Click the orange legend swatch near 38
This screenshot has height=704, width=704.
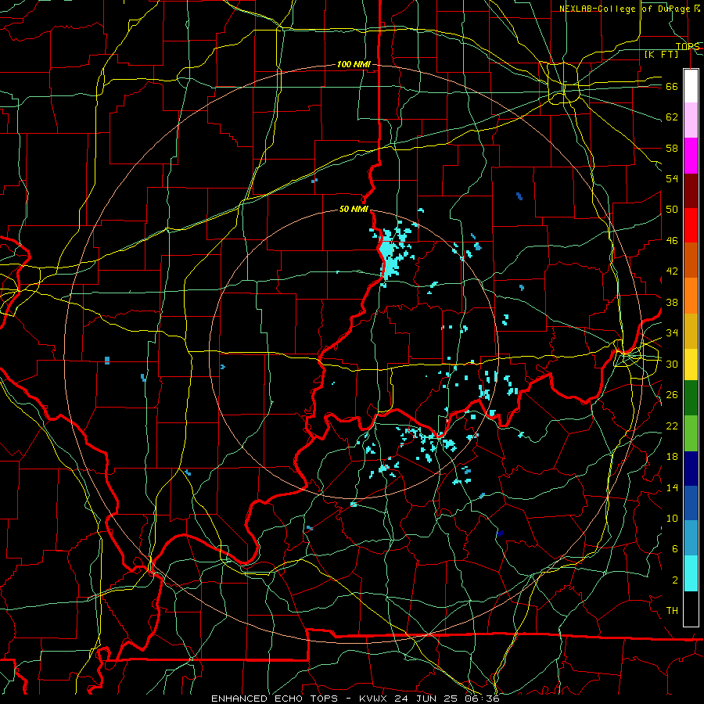(x=691, y=296)
